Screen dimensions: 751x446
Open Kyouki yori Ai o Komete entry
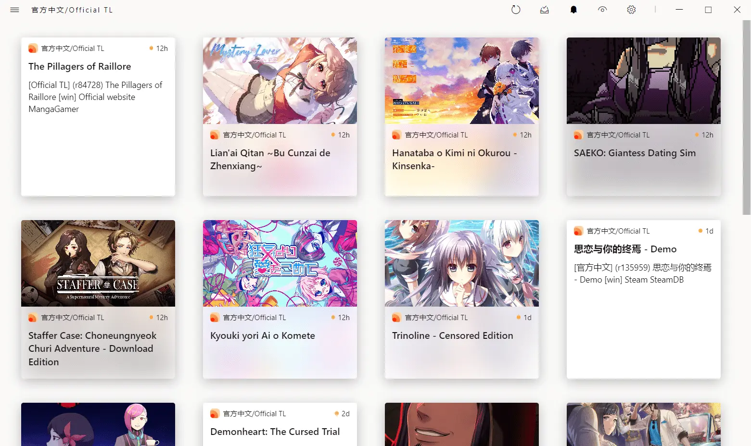(262, 335)
